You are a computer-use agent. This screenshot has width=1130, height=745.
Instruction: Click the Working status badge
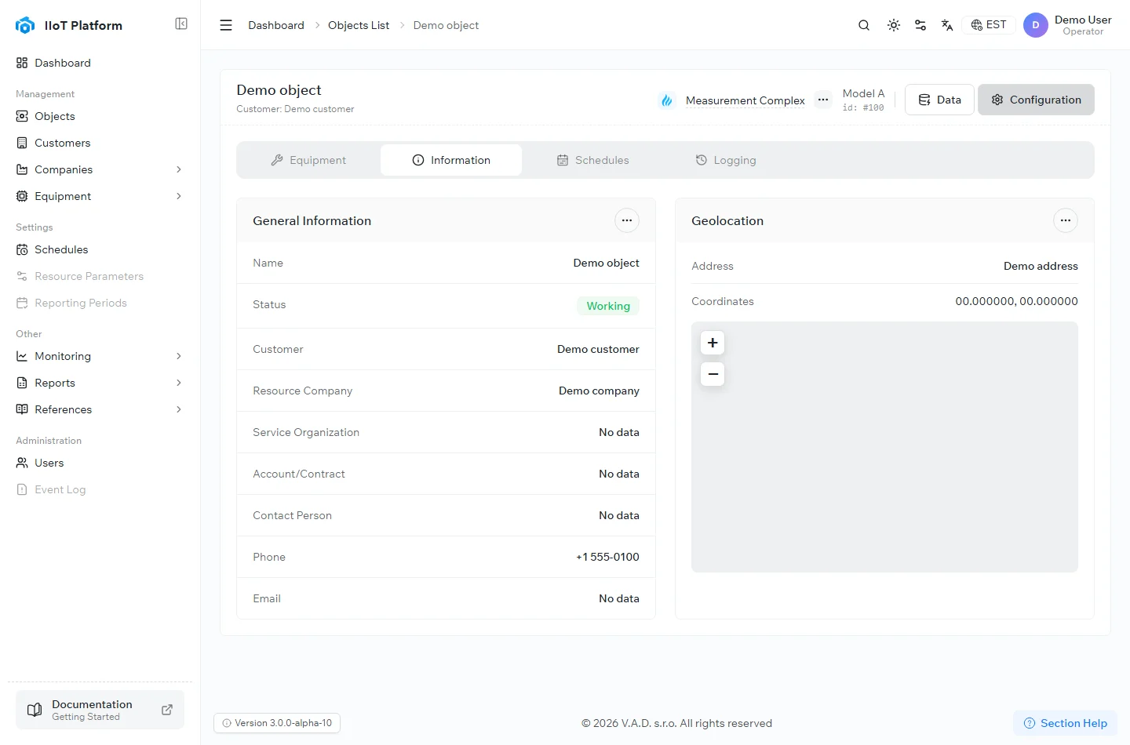[x=608, y=306]
